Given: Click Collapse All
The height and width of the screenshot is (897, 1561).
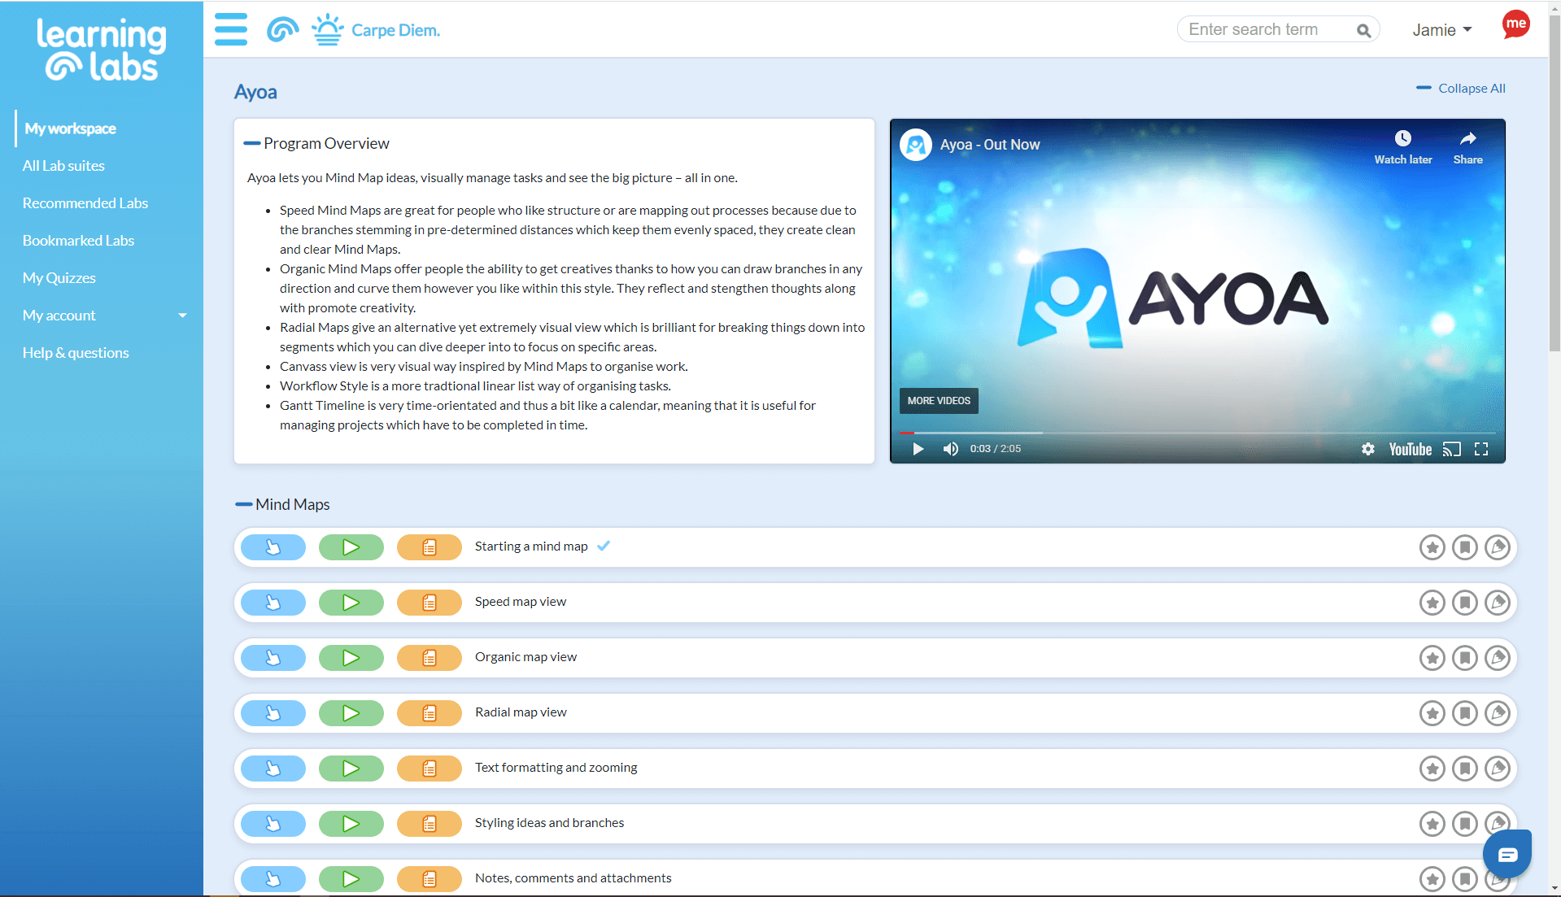Looking at the screenshot, I should (1461, 88).
